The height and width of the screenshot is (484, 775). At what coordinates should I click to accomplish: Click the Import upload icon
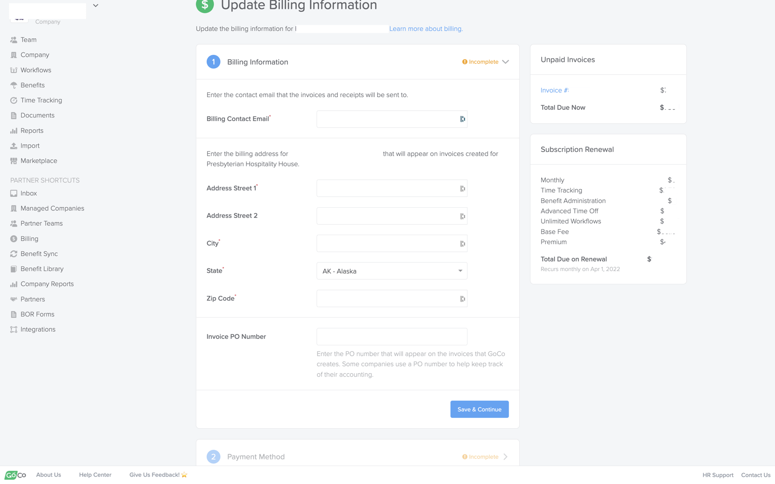[x=14, y=146]
